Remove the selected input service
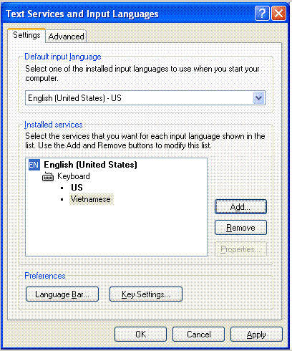The height and width of the screenshot is (351, 292). click(240, 228)
